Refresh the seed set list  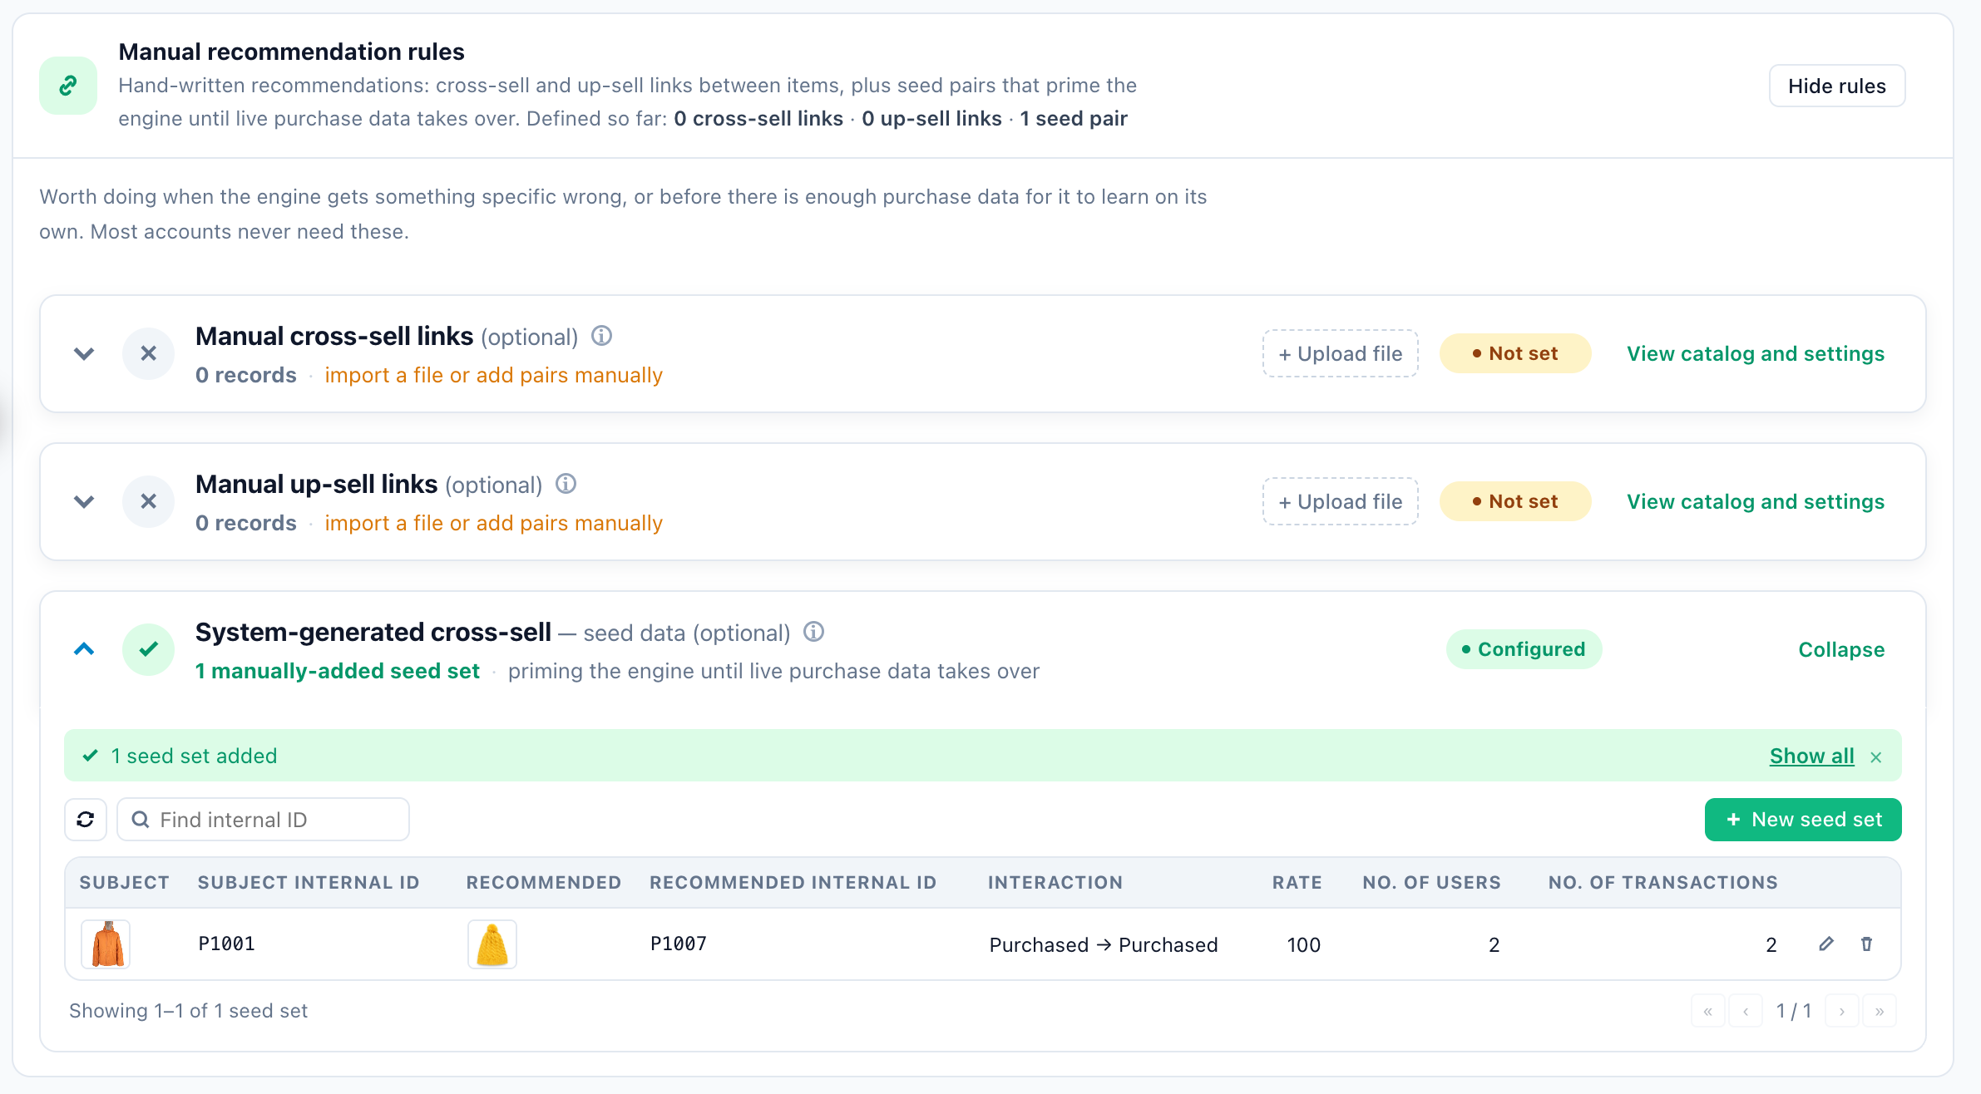[x=86, y=820]
